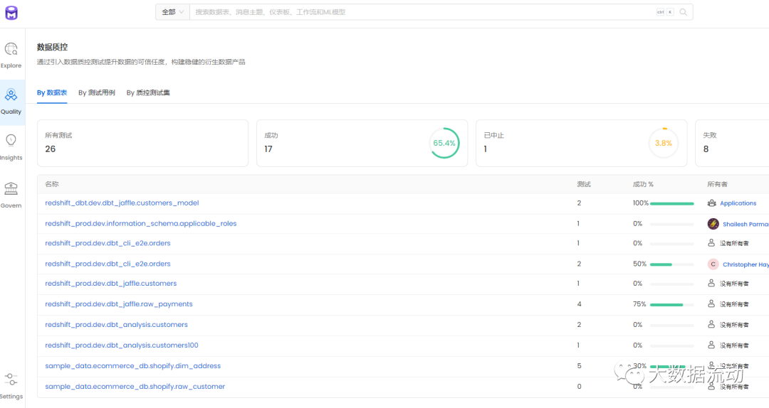Open information_schema.applicable_roles table link
The image size is (769, 408).
[x=141, y=223]
